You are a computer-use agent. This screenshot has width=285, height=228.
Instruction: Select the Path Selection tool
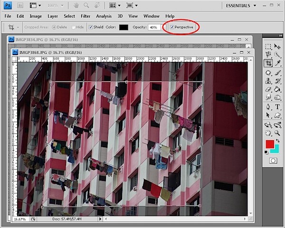[x=268, y=115]
